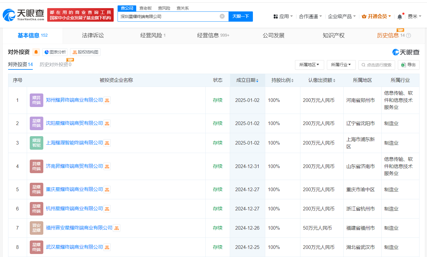This screenshot has width=427, height=257.
Task: Click the orange alert bell next to 对外投资
Action: tap(36, 52)
